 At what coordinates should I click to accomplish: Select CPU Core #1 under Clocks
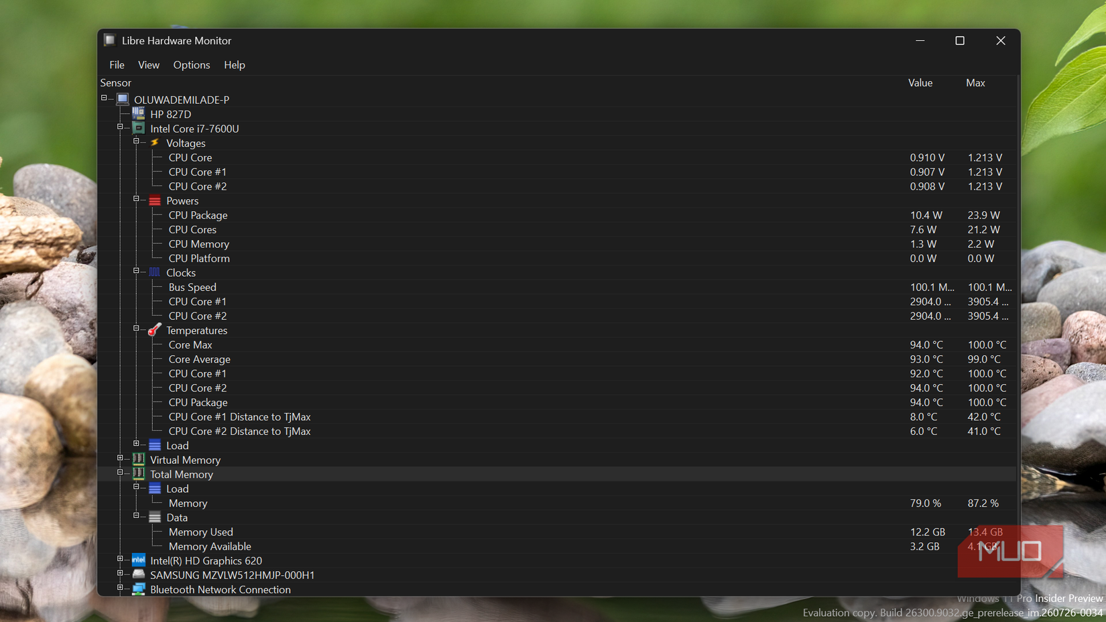[x=558, y=302]
